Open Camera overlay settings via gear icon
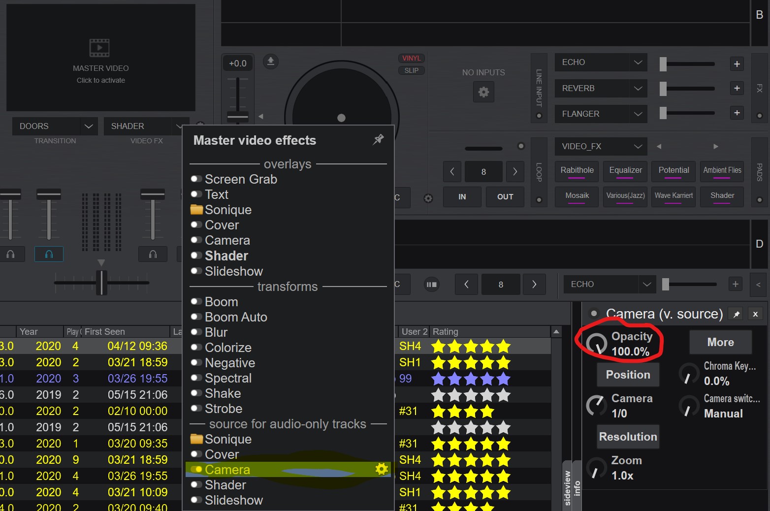This screenshot has width=770, height=511. point(381,469)
